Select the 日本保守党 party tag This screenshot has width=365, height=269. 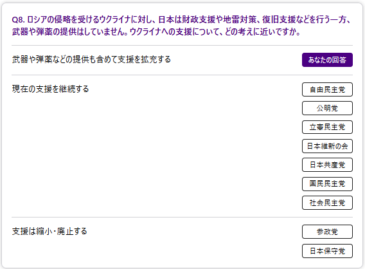[327, 251]
